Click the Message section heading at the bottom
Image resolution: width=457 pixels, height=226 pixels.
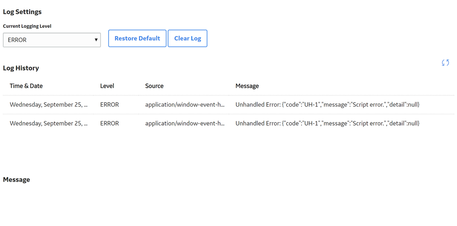click(x=16, y=179)
